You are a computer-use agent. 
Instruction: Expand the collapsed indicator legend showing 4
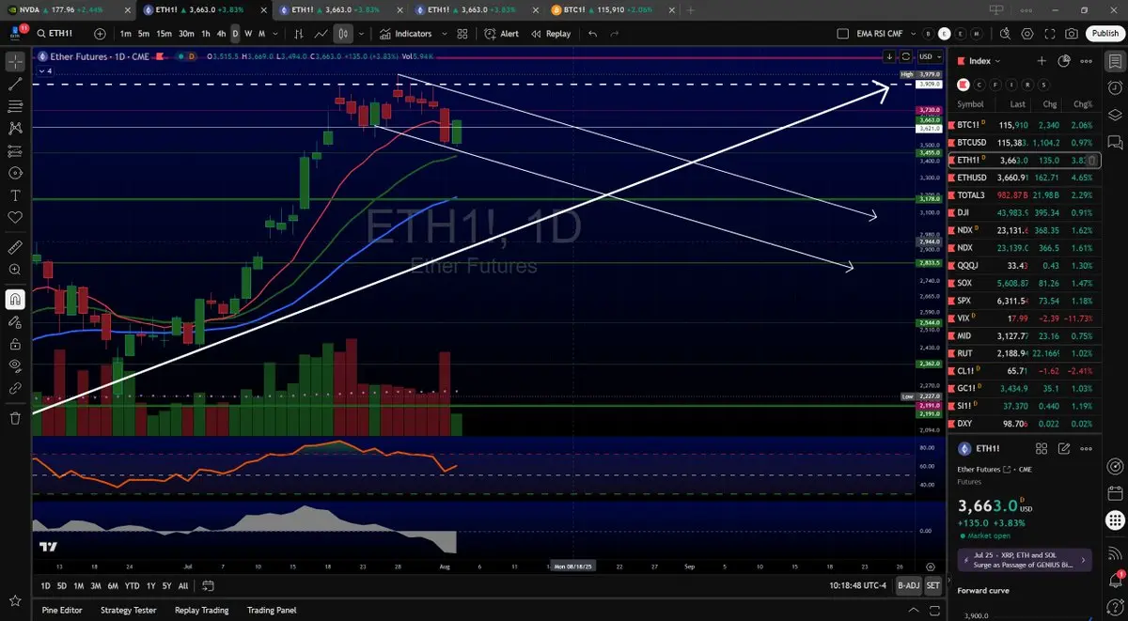tap(45, 70)
